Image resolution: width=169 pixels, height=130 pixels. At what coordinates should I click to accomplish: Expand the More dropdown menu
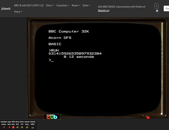pos(18,12)
